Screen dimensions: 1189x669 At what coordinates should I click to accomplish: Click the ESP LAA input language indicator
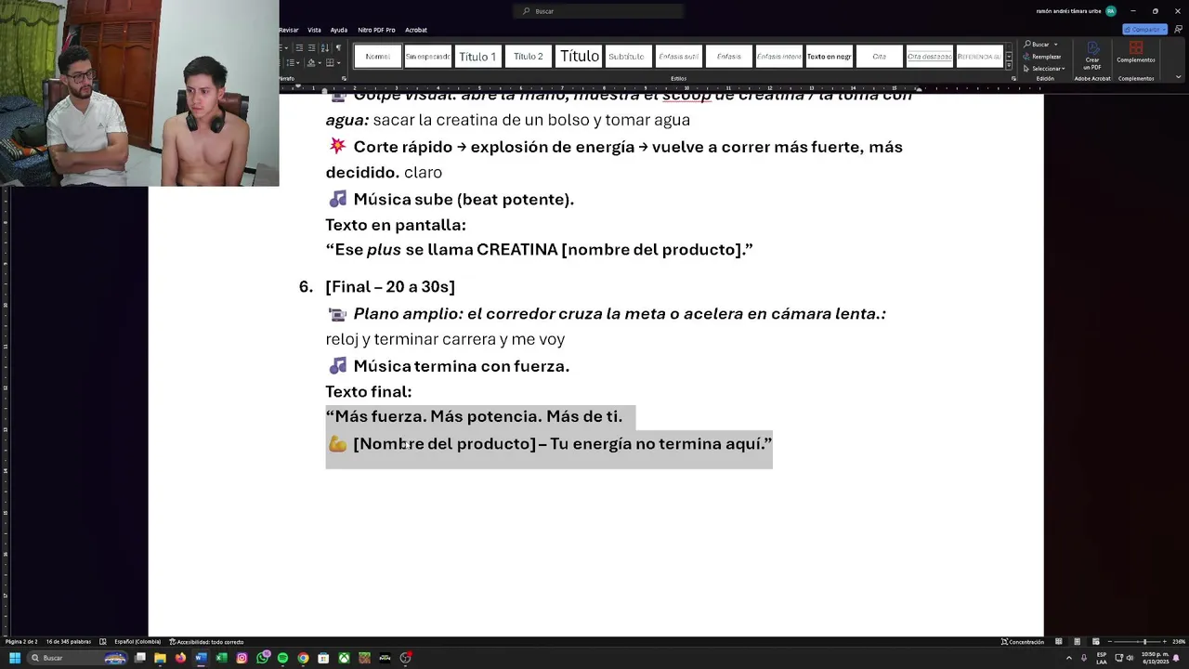(x=1102, y=658)
